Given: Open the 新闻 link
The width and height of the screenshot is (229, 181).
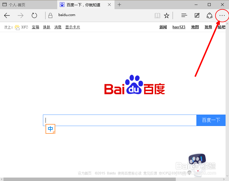Looking at the screenshot, I should pos(163,27).
